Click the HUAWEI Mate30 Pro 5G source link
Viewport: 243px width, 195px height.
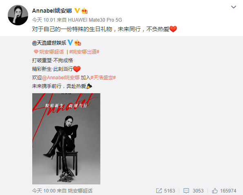[x=95, y=20]
